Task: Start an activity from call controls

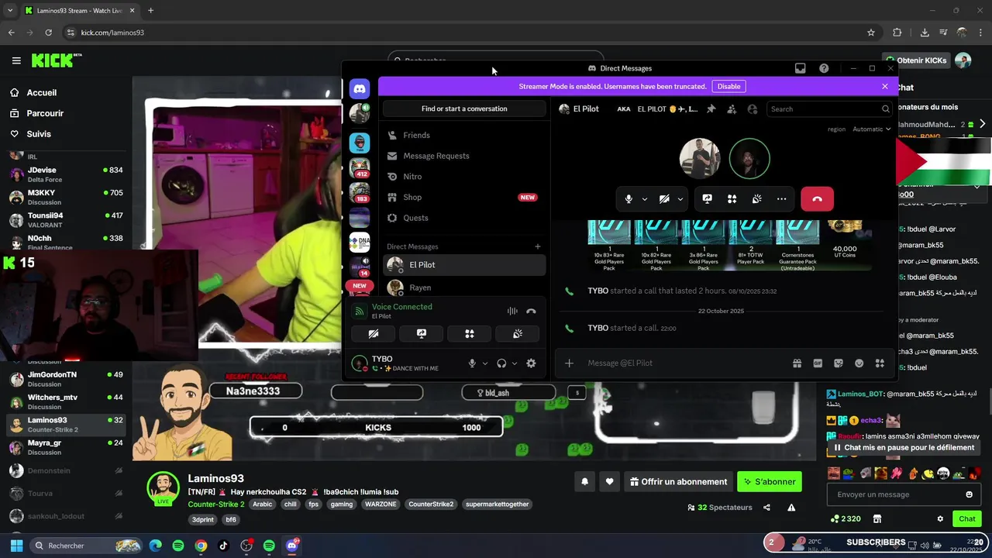Action: click(x=732, y=199)
